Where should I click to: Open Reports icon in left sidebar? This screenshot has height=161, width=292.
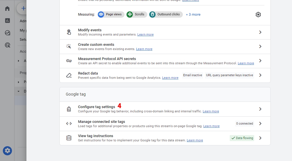pyautogui.click(x=7, y=20)
